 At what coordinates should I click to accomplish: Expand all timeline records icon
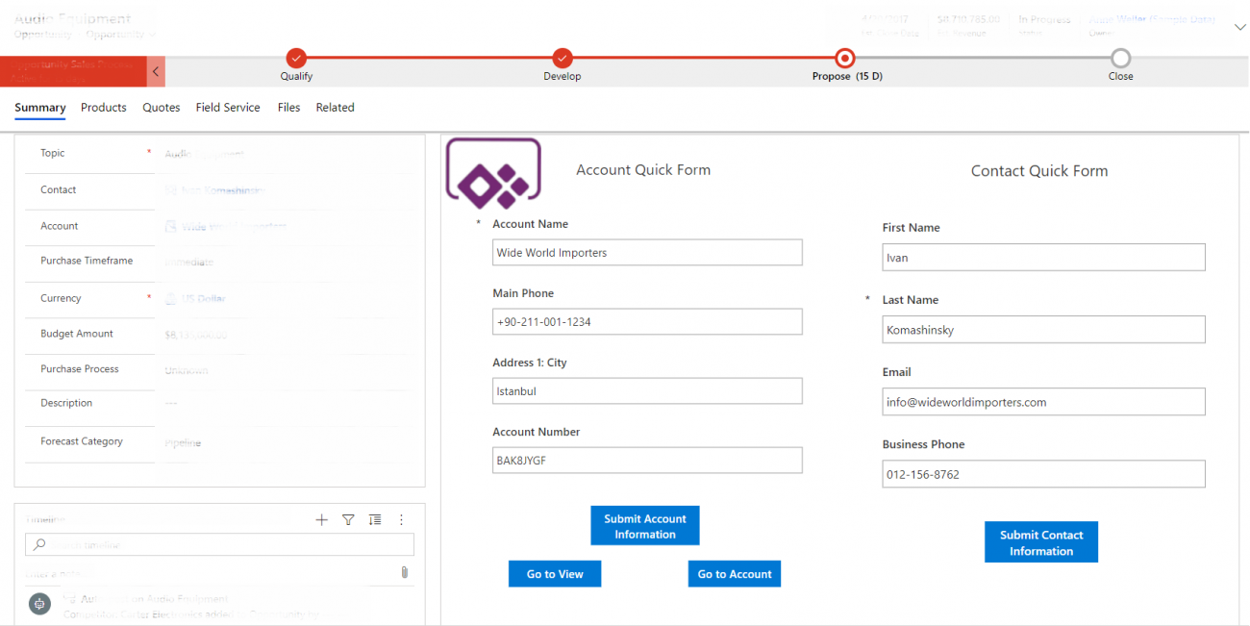375,519
